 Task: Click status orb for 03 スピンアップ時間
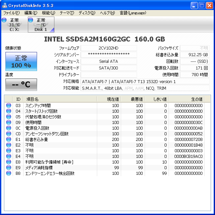coord(9,105)
